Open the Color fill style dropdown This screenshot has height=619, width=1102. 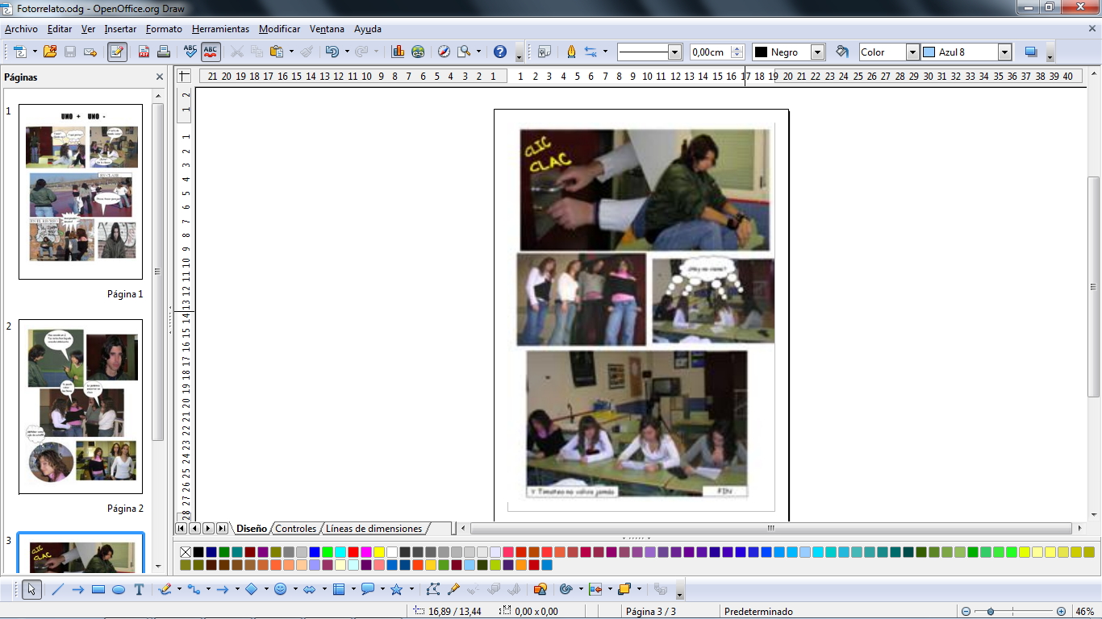point(912,52)
